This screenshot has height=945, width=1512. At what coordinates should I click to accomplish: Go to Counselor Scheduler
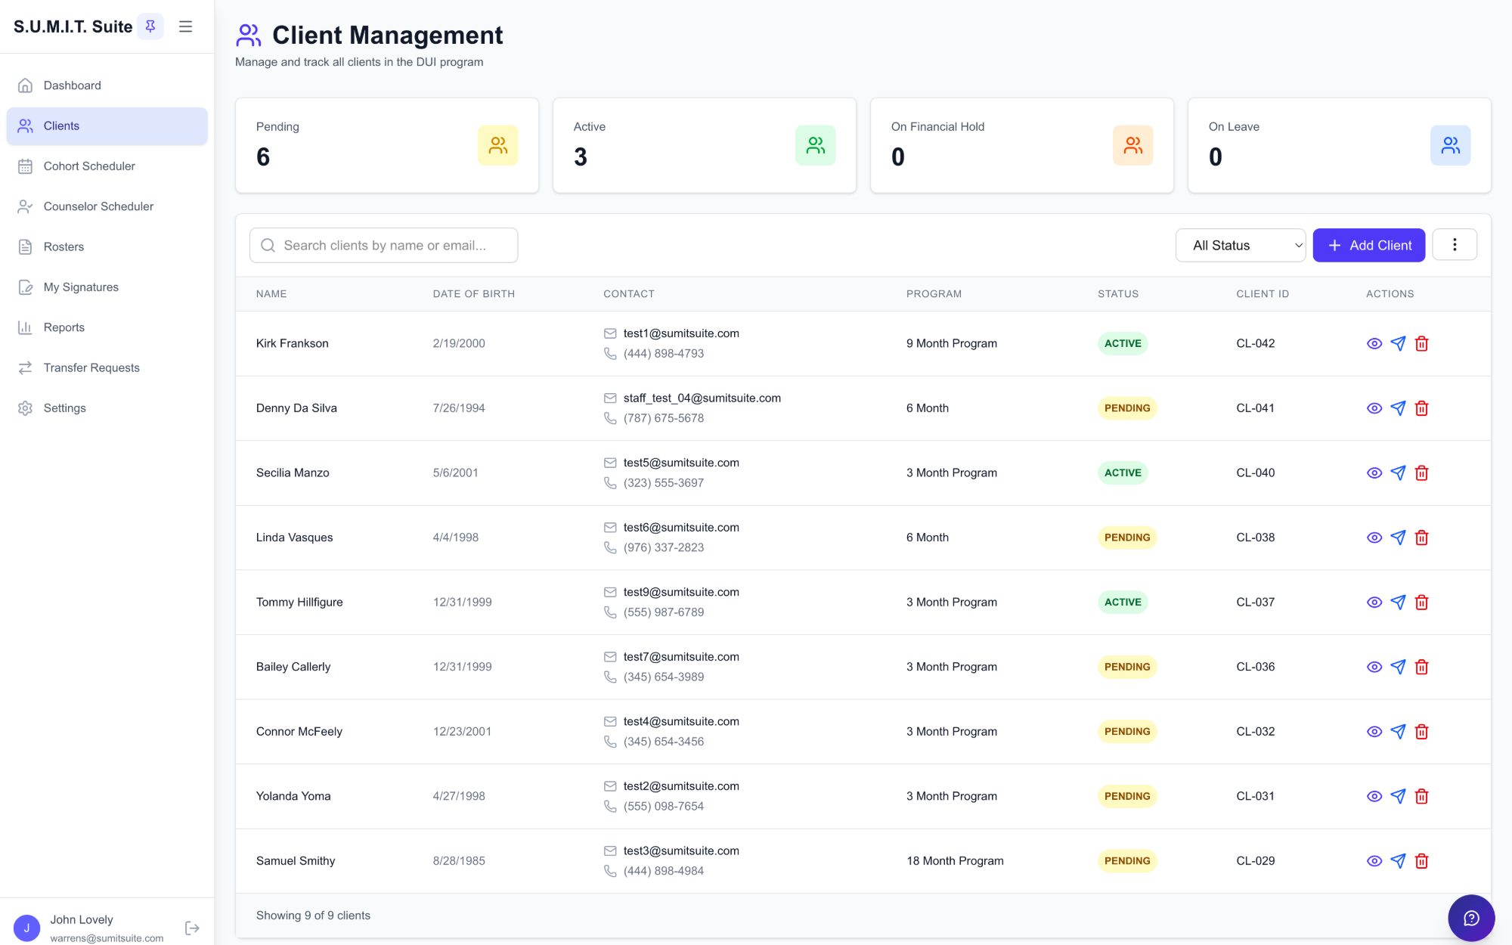(107, 206)
